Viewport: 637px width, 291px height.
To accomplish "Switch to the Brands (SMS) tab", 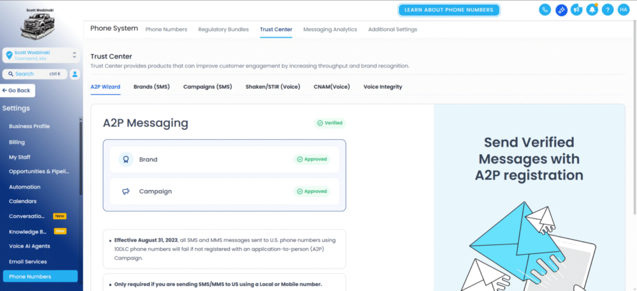I will [x=152, y=86].
